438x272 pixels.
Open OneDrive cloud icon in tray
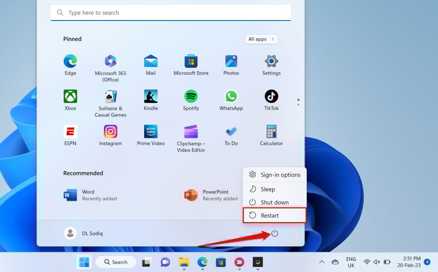[x=335, y=262]
